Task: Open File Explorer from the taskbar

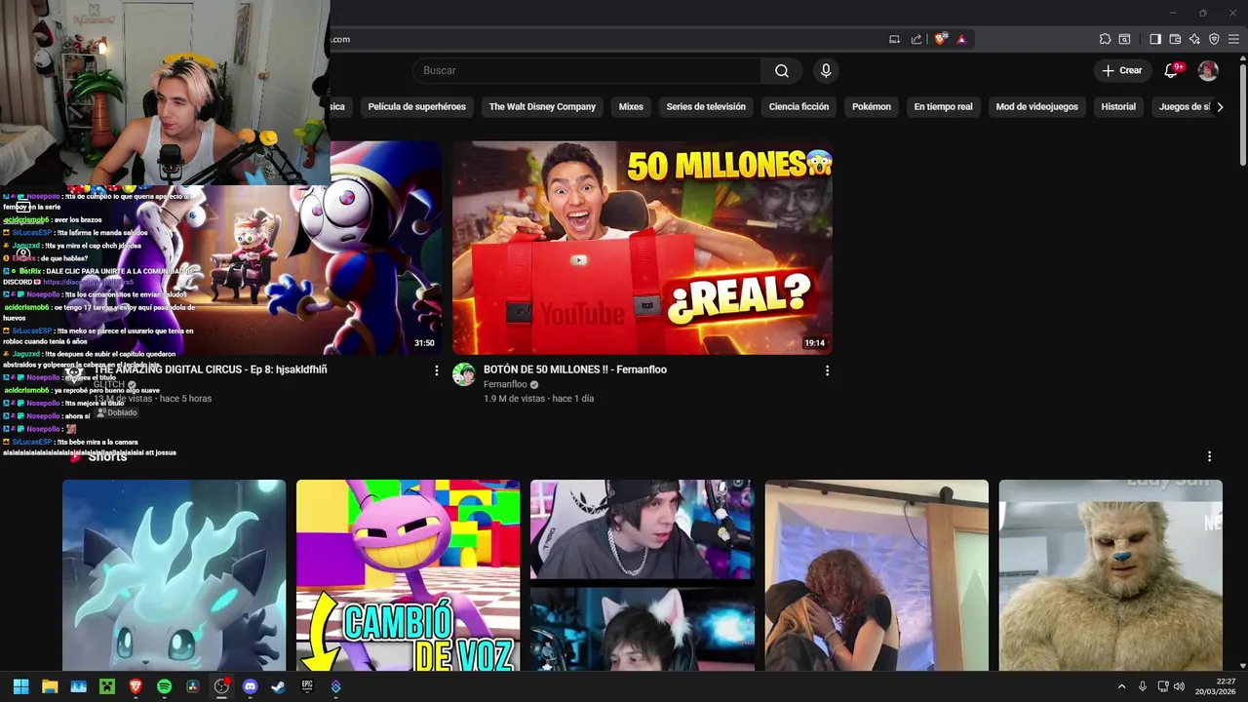Action: (x=50, y=686)
